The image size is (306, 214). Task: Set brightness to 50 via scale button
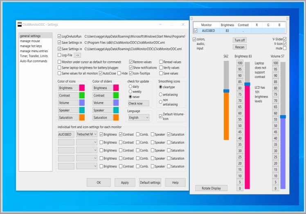pos(240,126)
